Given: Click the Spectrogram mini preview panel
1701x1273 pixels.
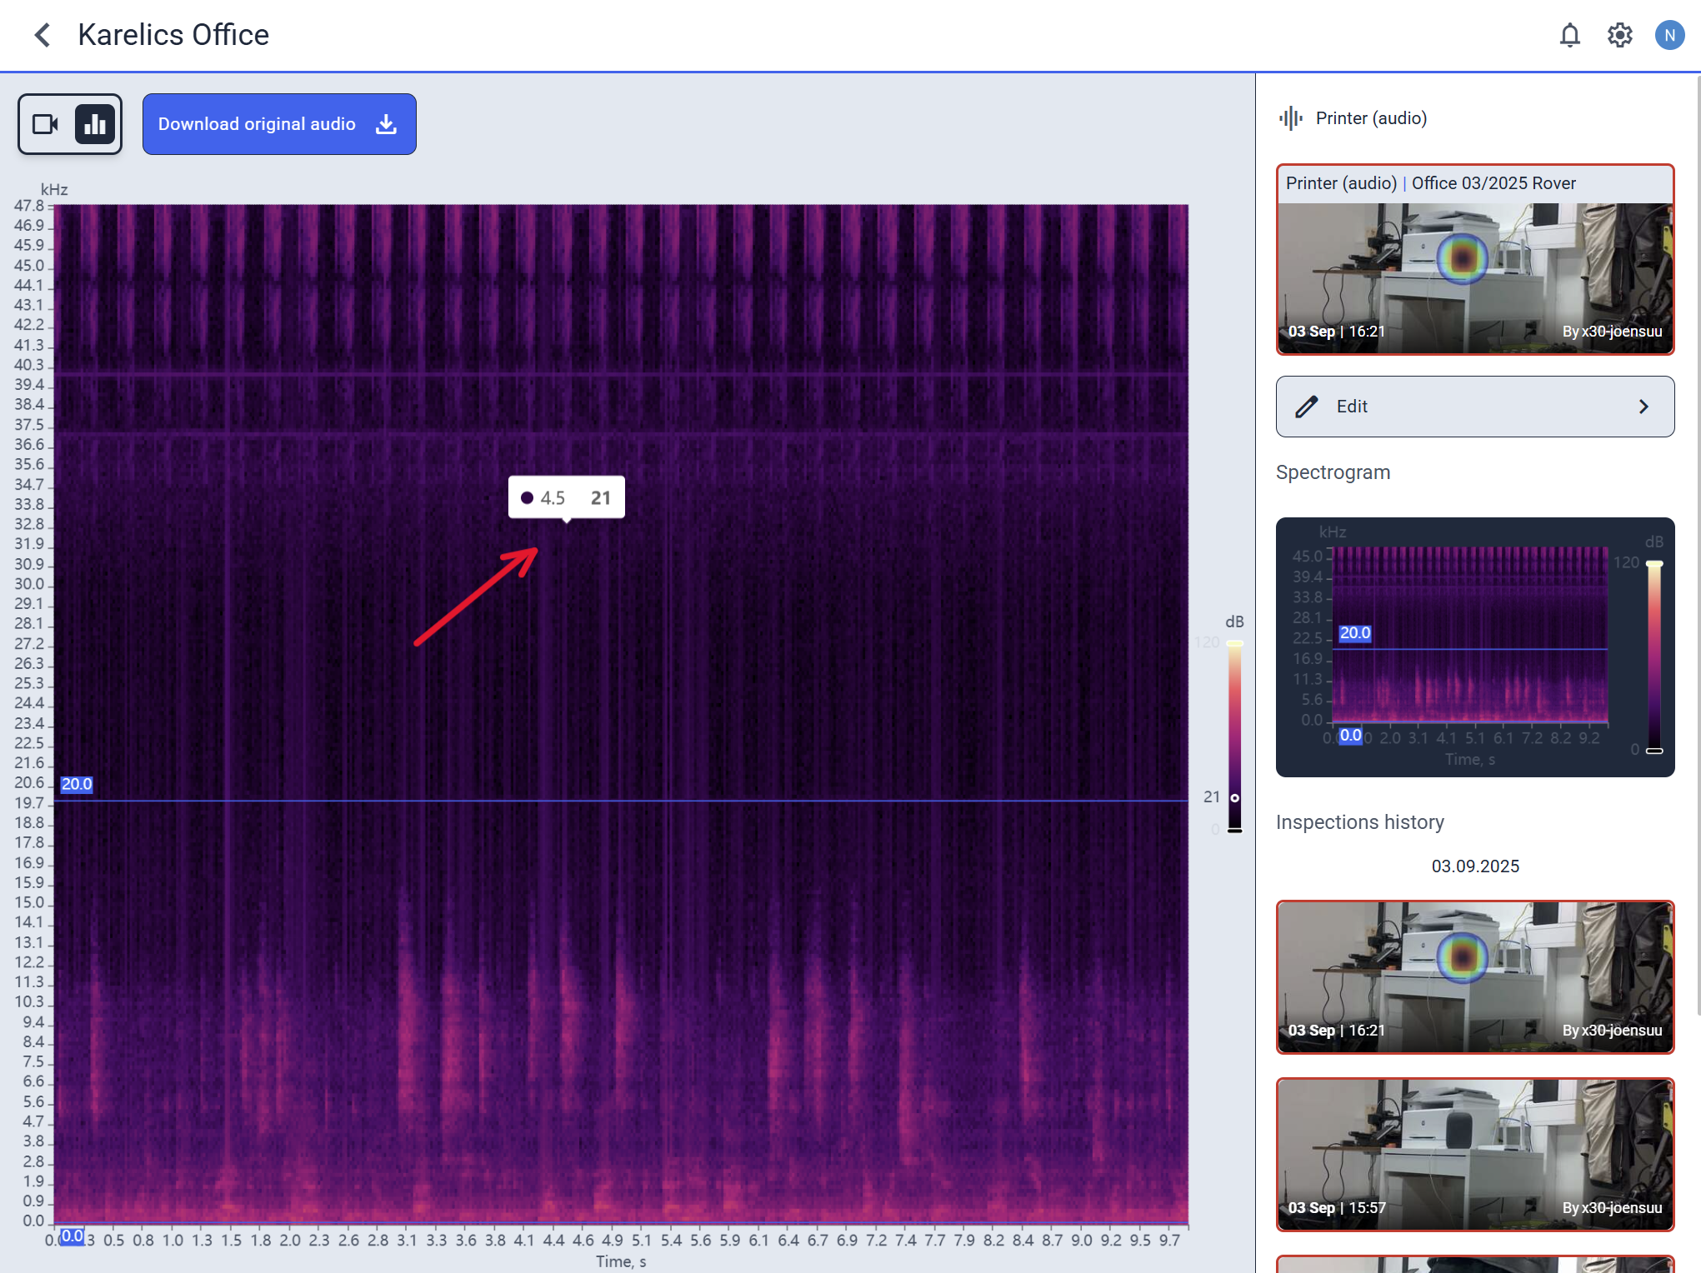Looking at the screenshot, I should click(1474, 646).
